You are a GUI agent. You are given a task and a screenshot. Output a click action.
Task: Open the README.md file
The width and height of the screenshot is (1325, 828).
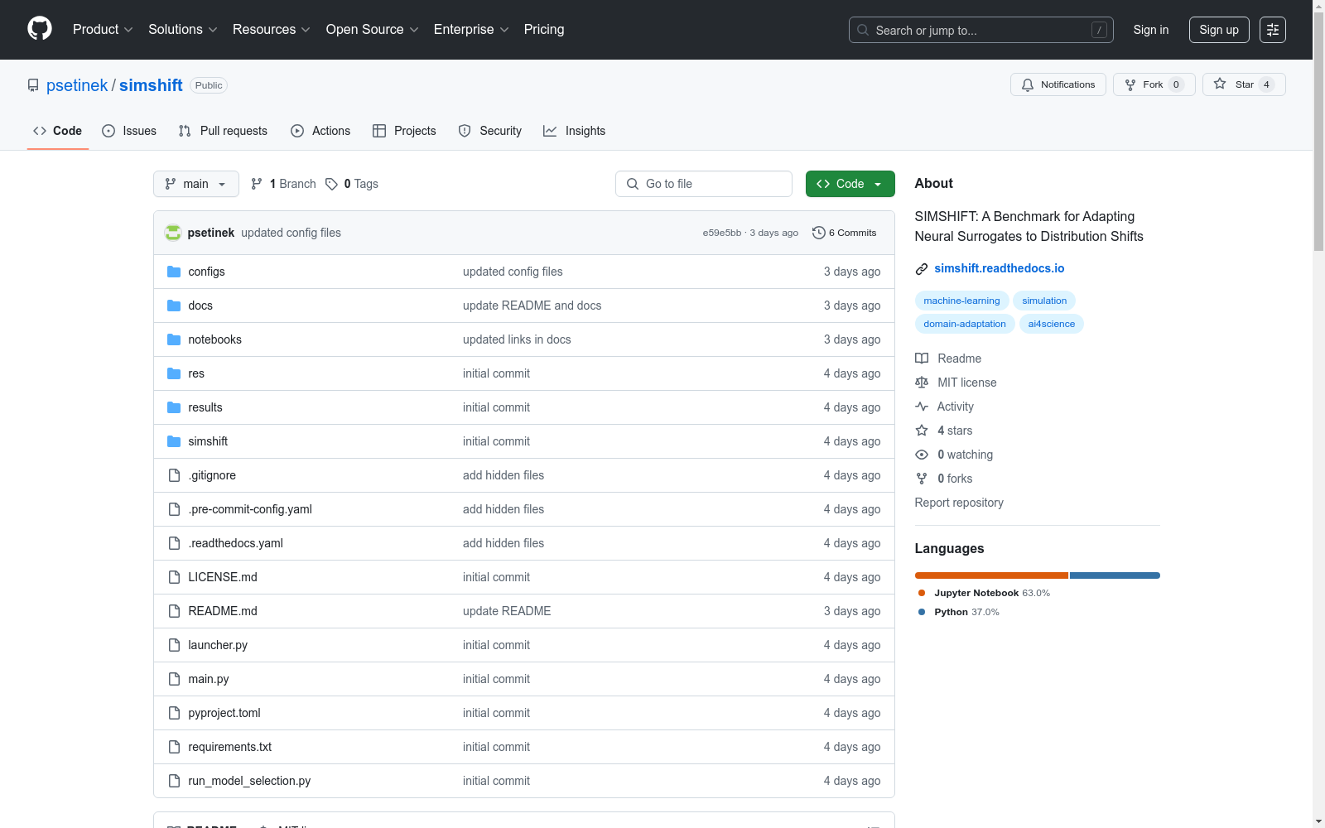[x=223, y=611]
